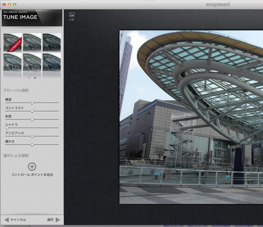263x227 pixels.
Task: Click the left arrow icon beside キャンセル
Action: [x=7, y=220]
